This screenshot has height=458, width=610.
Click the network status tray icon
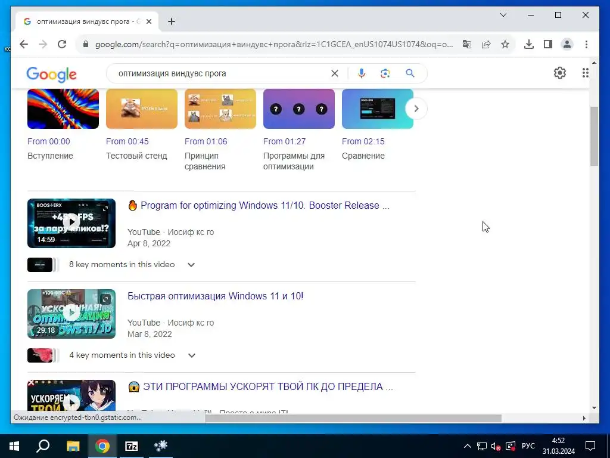pyautogui.click(x=481, y=446)
